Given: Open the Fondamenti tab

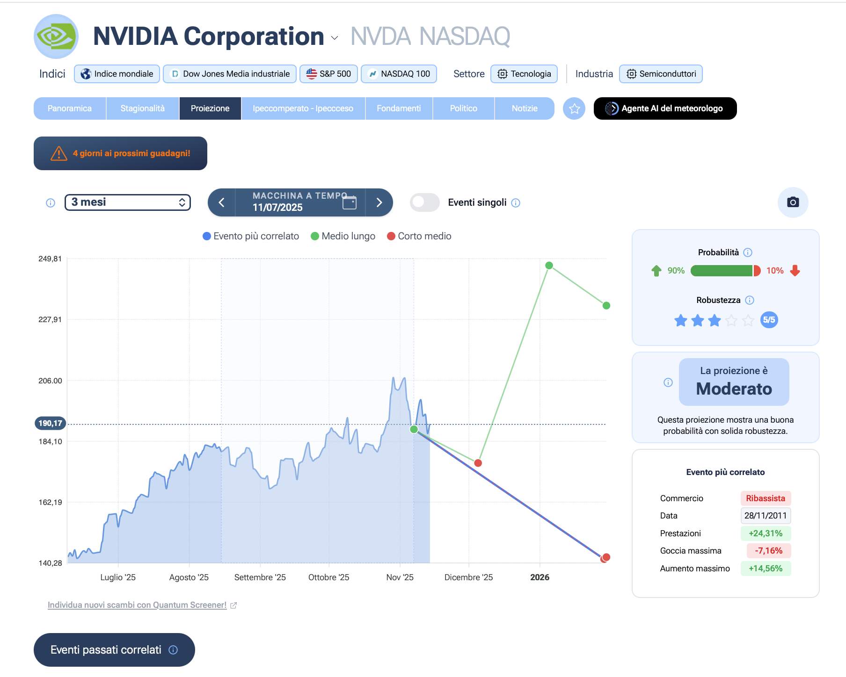Looking at the screenshot, I should click(399, 108).
